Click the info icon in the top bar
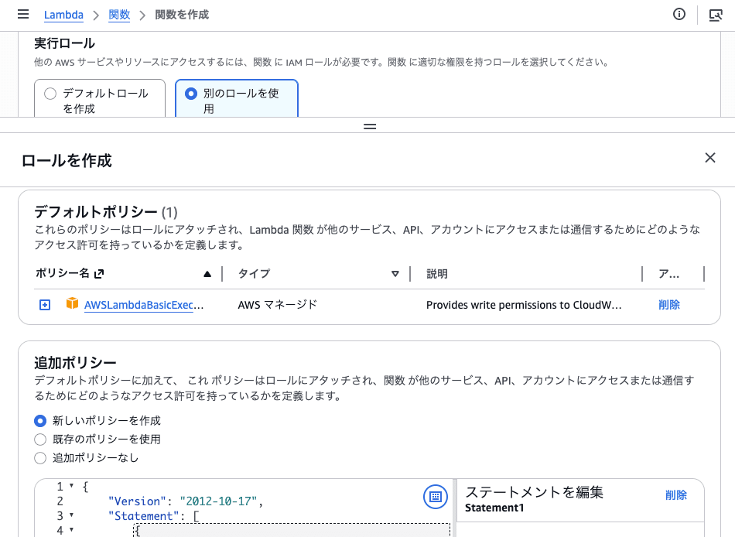The width and height of the screenshot is (735, 537). [x=679, y=14]
